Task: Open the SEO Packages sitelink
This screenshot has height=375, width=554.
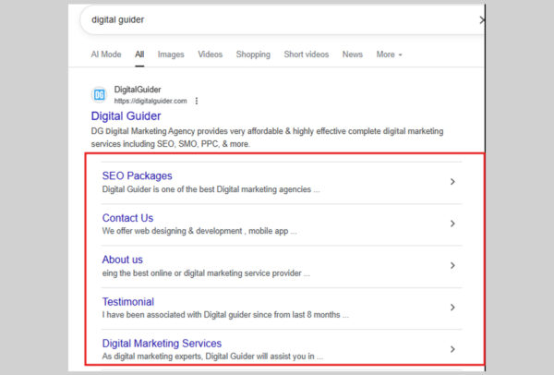Action: pyautogui.click(x=137, y=175)
